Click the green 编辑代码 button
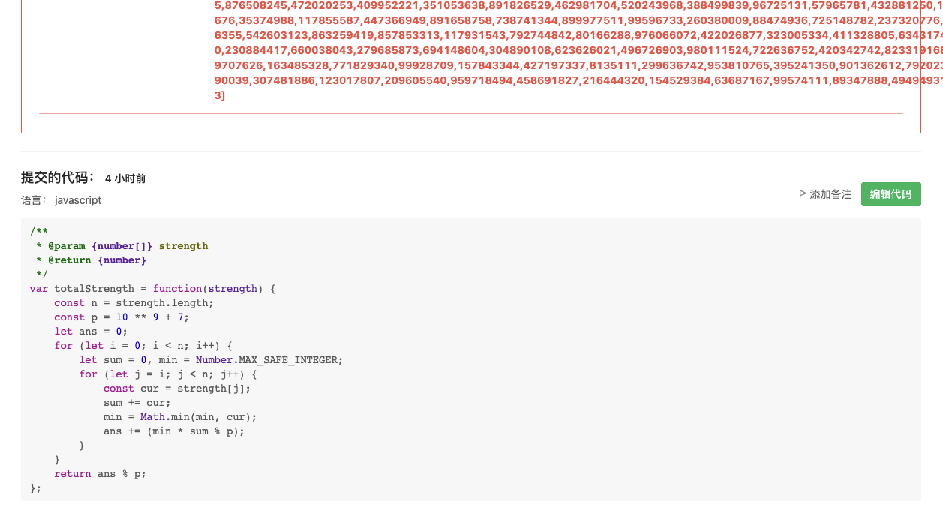This screenshot has height=516, width=943. [890, 194]
